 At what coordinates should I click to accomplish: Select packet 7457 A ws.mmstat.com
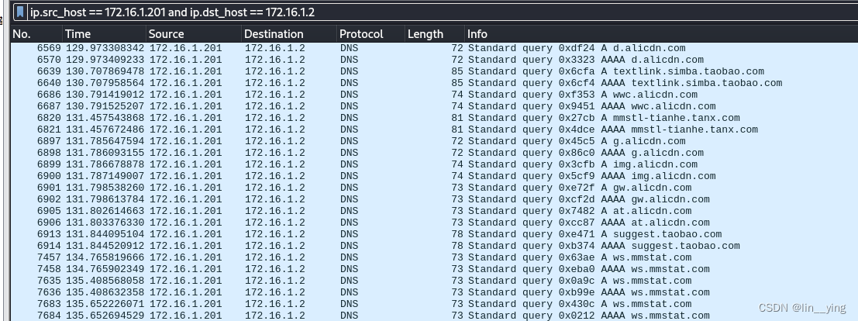pyautogui.click(x=434, y=257)
